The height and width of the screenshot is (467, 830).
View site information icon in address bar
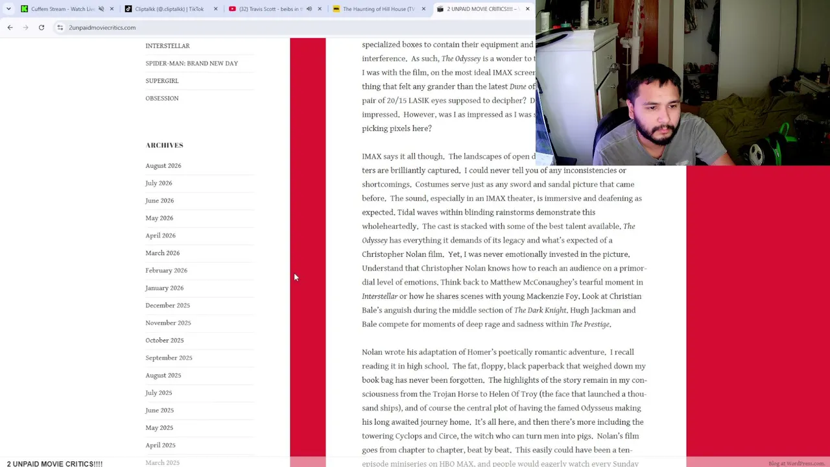[x=60, y=27]
